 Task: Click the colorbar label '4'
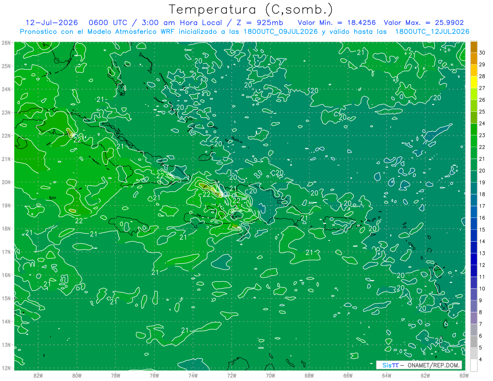(481, 359)
